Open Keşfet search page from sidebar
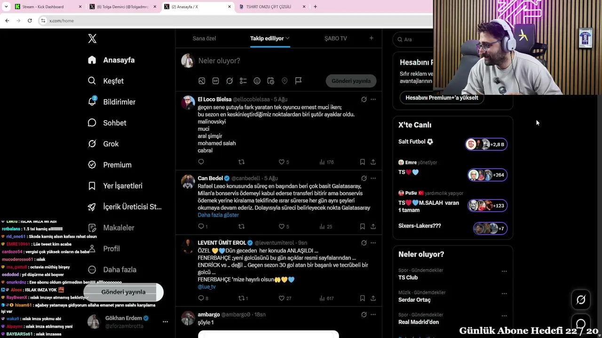602x338 pixels. click(x=106, y=81)
